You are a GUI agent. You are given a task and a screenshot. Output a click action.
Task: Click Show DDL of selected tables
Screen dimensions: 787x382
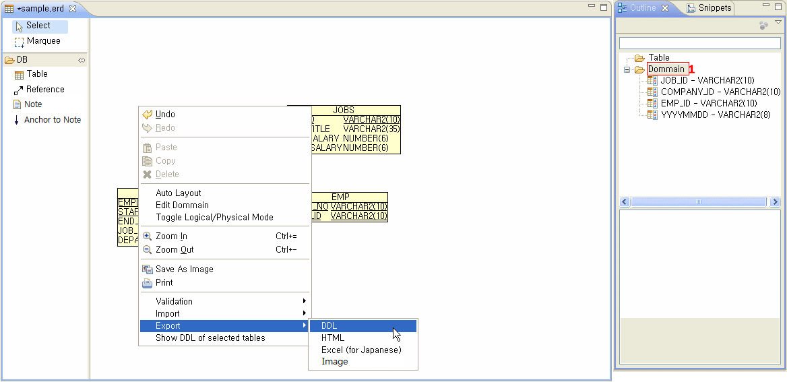(210, 338)
